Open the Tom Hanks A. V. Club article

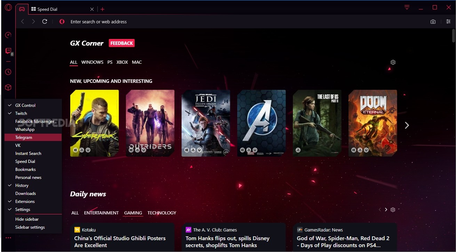(x=227, y=242)
